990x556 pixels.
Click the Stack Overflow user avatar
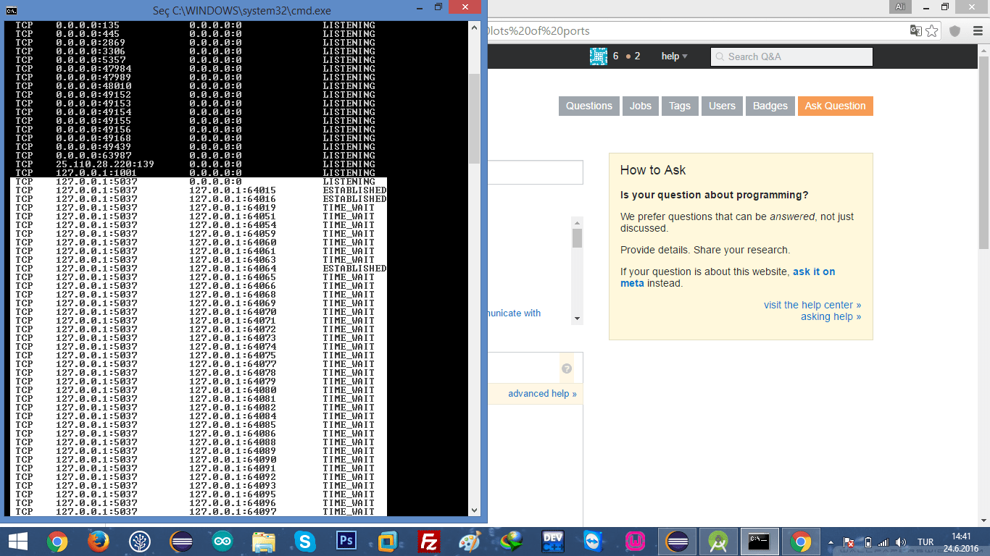598,56
